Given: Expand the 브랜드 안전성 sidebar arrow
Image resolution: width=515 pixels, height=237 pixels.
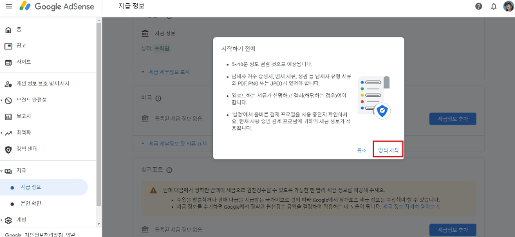Looking at the screenshot, I should [2, 100].
